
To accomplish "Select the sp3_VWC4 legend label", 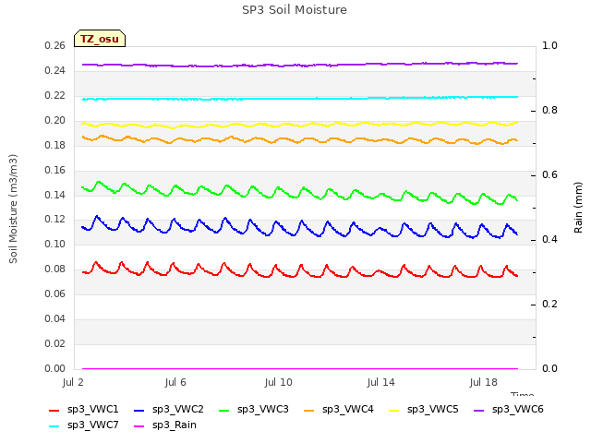I will (348, 410).
